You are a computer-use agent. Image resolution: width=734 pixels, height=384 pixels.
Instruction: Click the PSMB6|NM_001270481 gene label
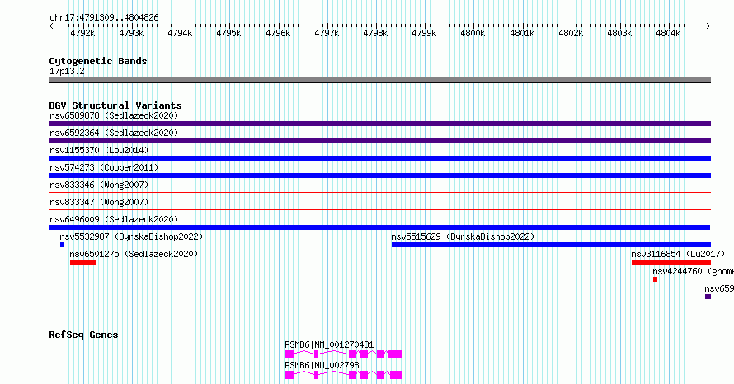tap(329, 344)
